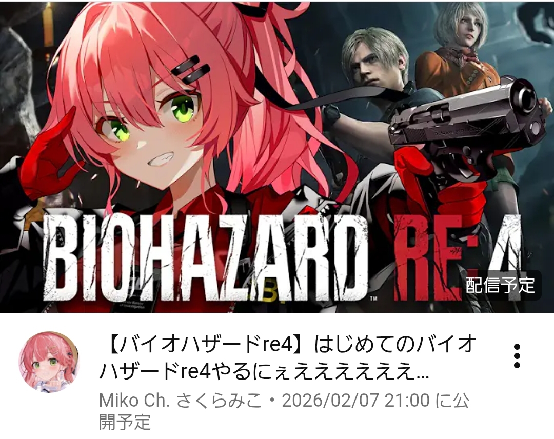Click the girl's grinning mouth
554x439 pixels.
[x=162, y=159]
